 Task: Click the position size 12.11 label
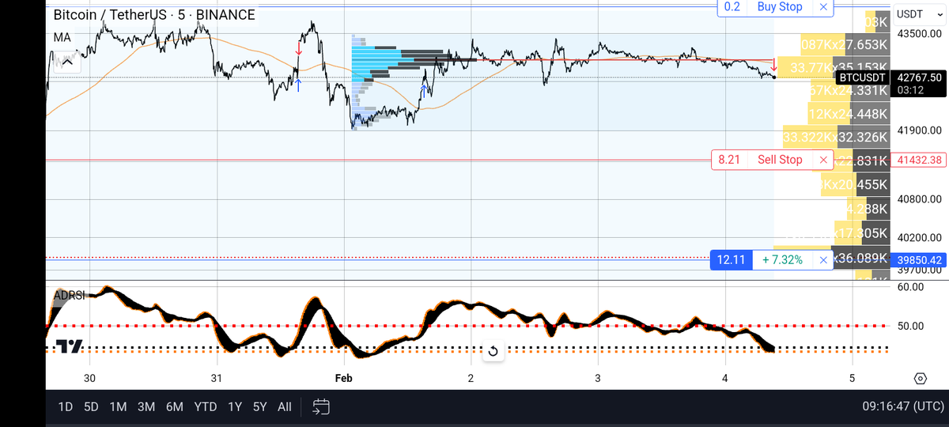(x=729, y=259)
